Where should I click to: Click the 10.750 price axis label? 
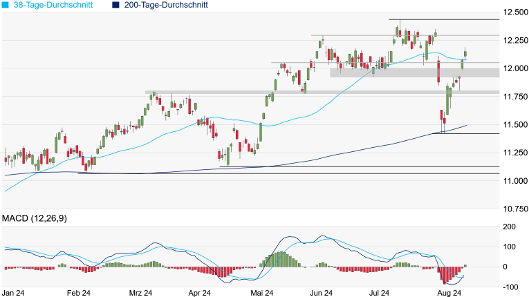515,208
